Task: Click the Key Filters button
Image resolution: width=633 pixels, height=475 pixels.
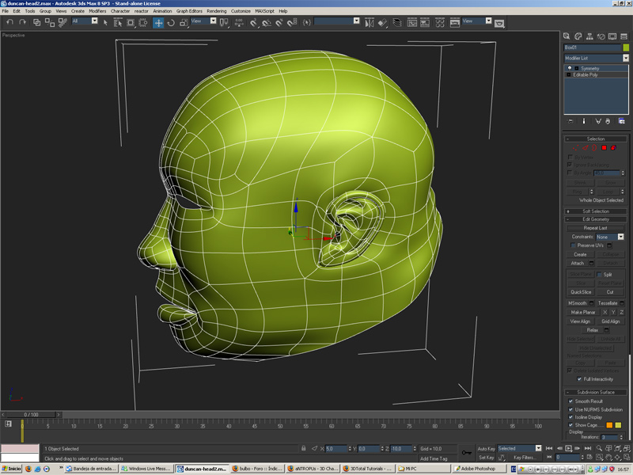Action: pyautogui.click(x=524, y=458)
